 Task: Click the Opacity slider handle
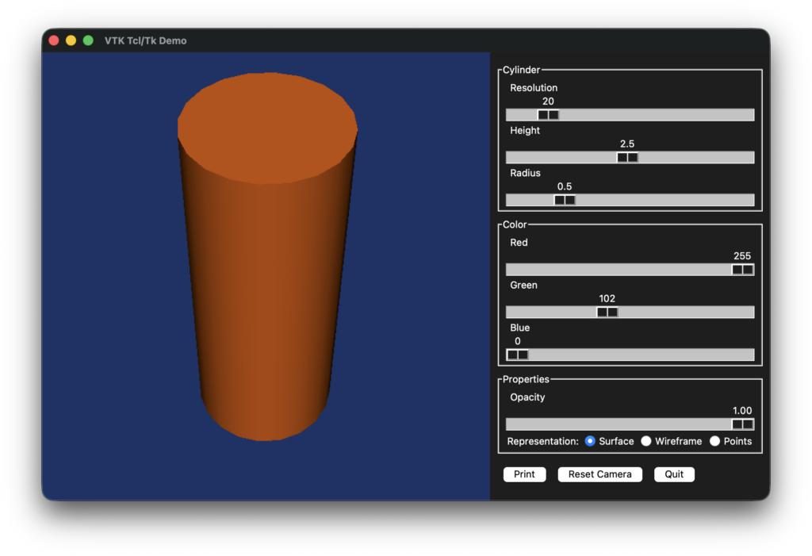coord(742,424)
